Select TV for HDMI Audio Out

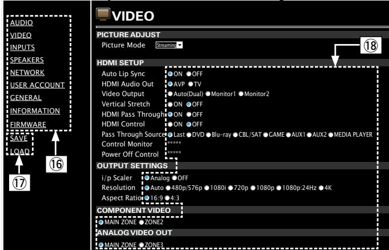pyautogui.click(x=190, y=84)
